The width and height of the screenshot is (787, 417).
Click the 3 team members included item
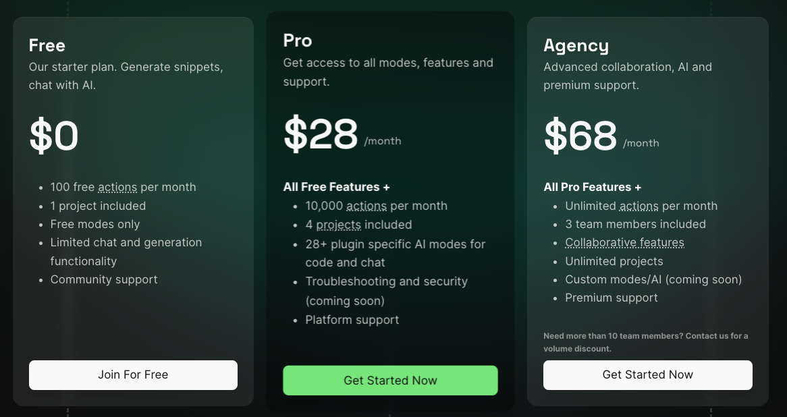635,224
